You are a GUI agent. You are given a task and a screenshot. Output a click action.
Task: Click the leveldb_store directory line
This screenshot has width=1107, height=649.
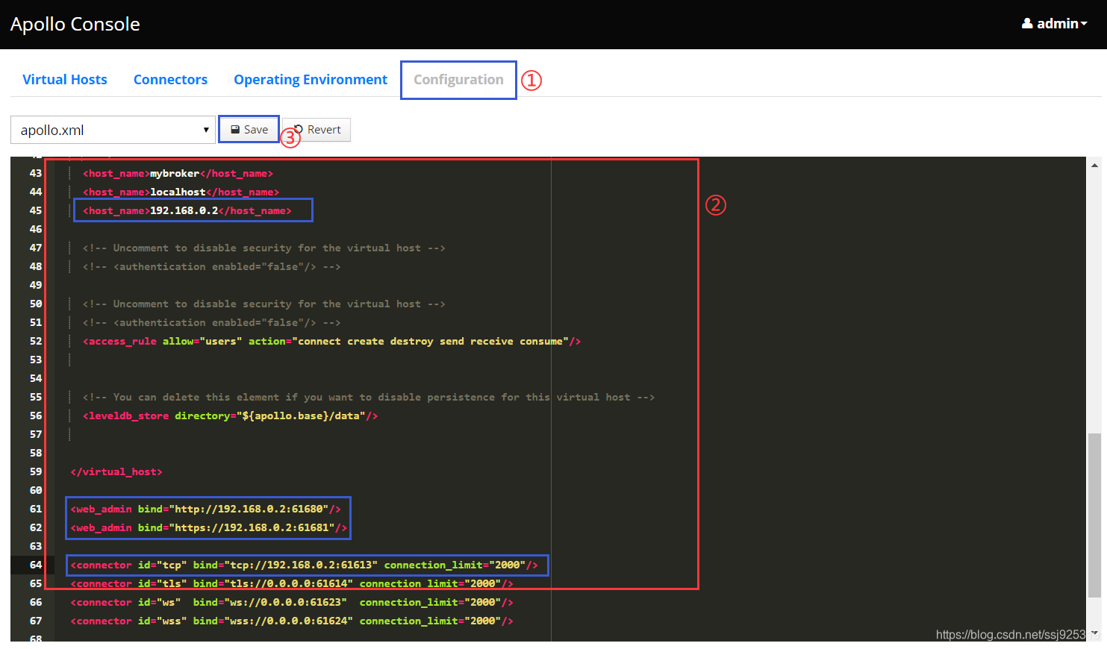[x=231, y=416]
